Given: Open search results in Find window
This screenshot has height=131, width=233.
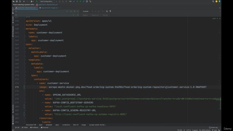Looking at the screenshot, I should click(107, 11).
